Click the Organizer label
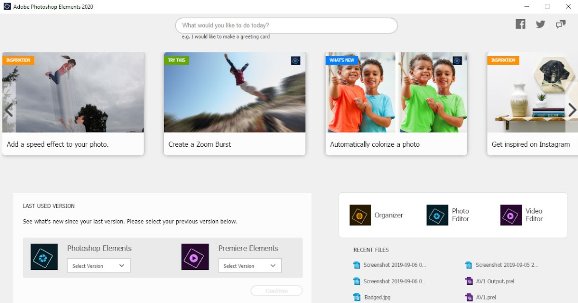Image resolution: width=578 pixels, height=303 pixels. click(389, 215)
